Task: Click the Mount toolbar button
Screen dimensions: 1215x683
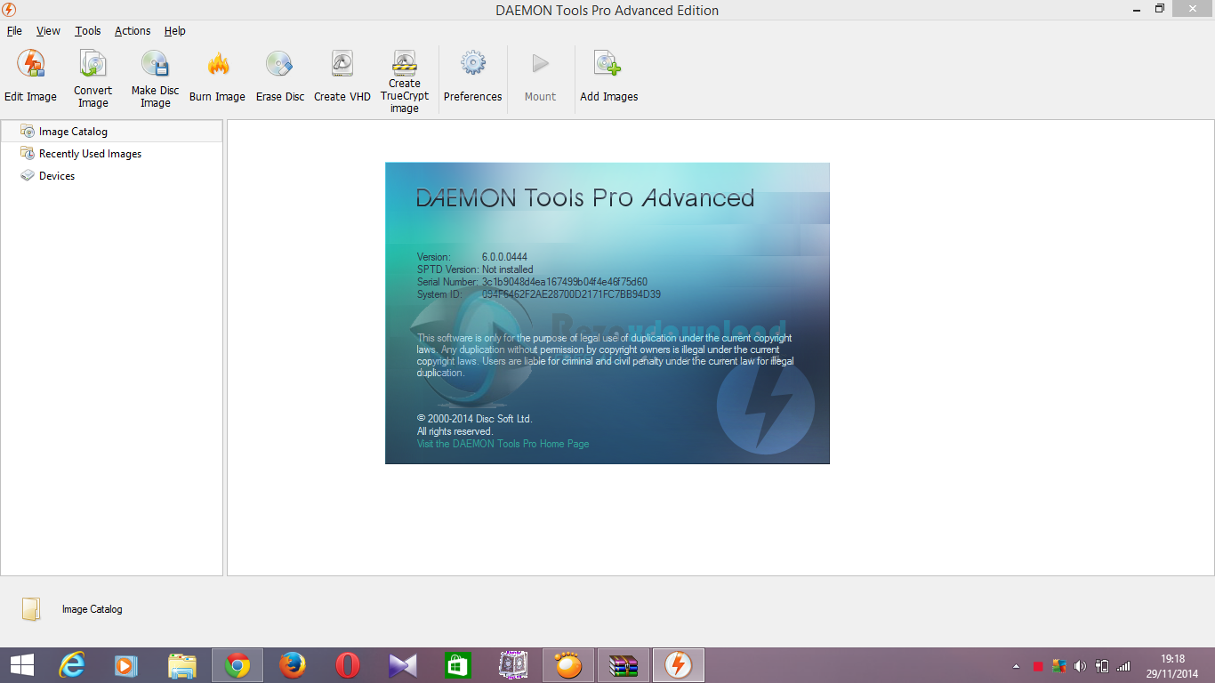Action: (x=540, y=76)
